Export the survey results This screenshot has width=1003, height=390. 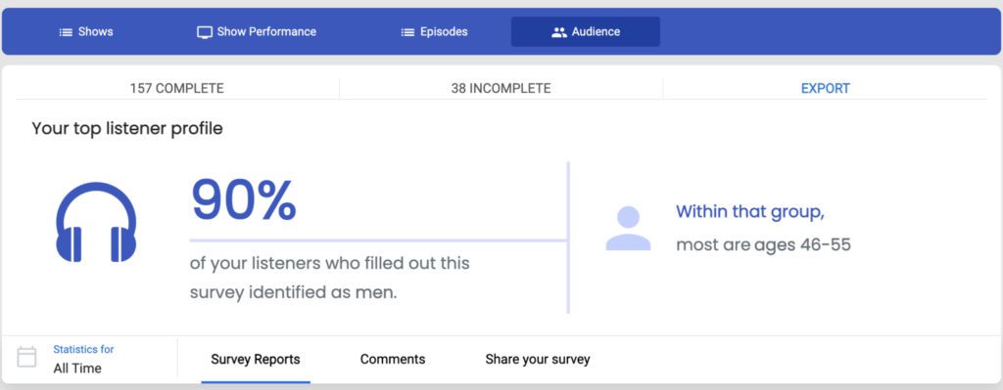pyautogui.click(x=825, y=89)
